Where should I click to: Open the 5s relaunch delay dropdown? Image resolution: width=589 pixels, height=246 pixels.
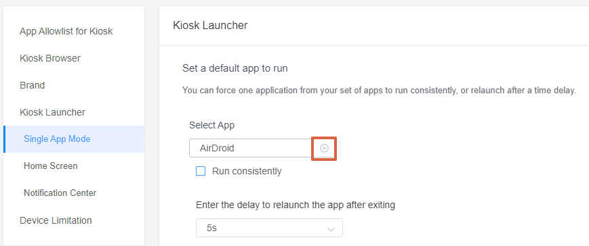coord(269,228)
